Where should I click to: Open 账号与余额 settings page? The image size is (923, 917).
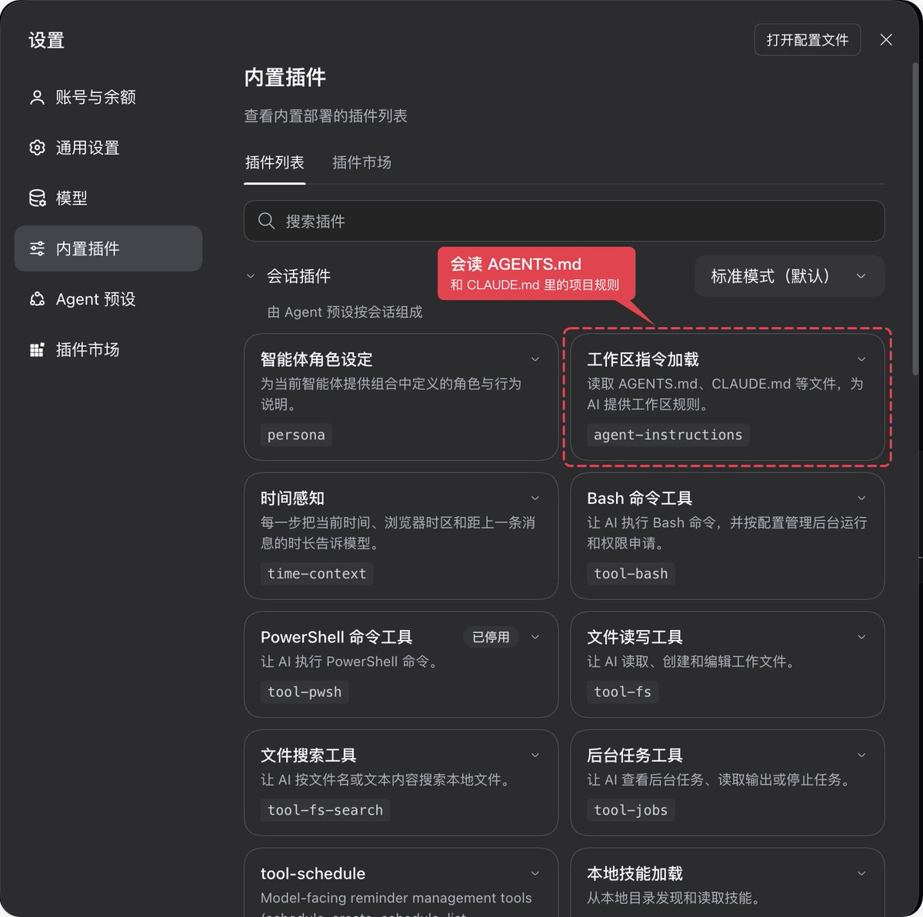pyautogui.click(x=108, y=97)
